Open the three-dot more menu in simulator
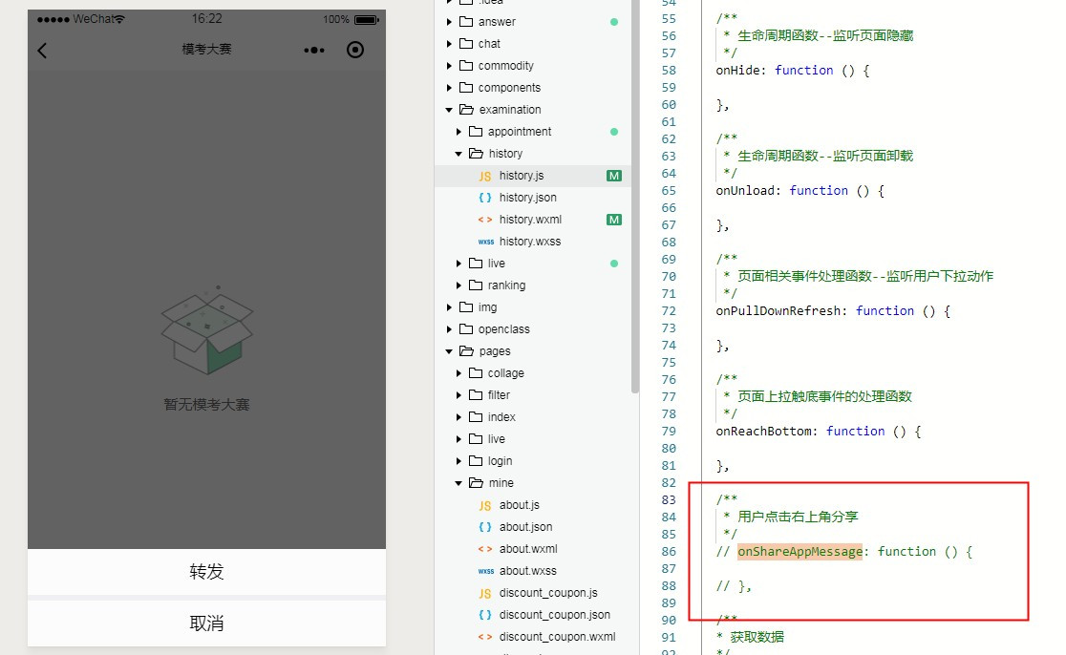 coord(314,50)
